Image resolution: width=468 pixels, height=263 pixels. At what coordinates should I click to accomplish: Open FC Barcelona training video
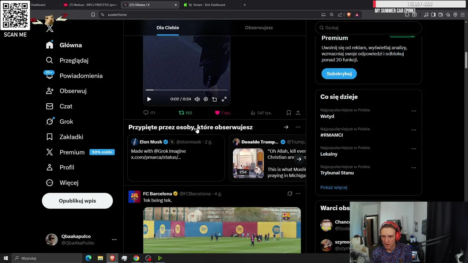(222, 230)
